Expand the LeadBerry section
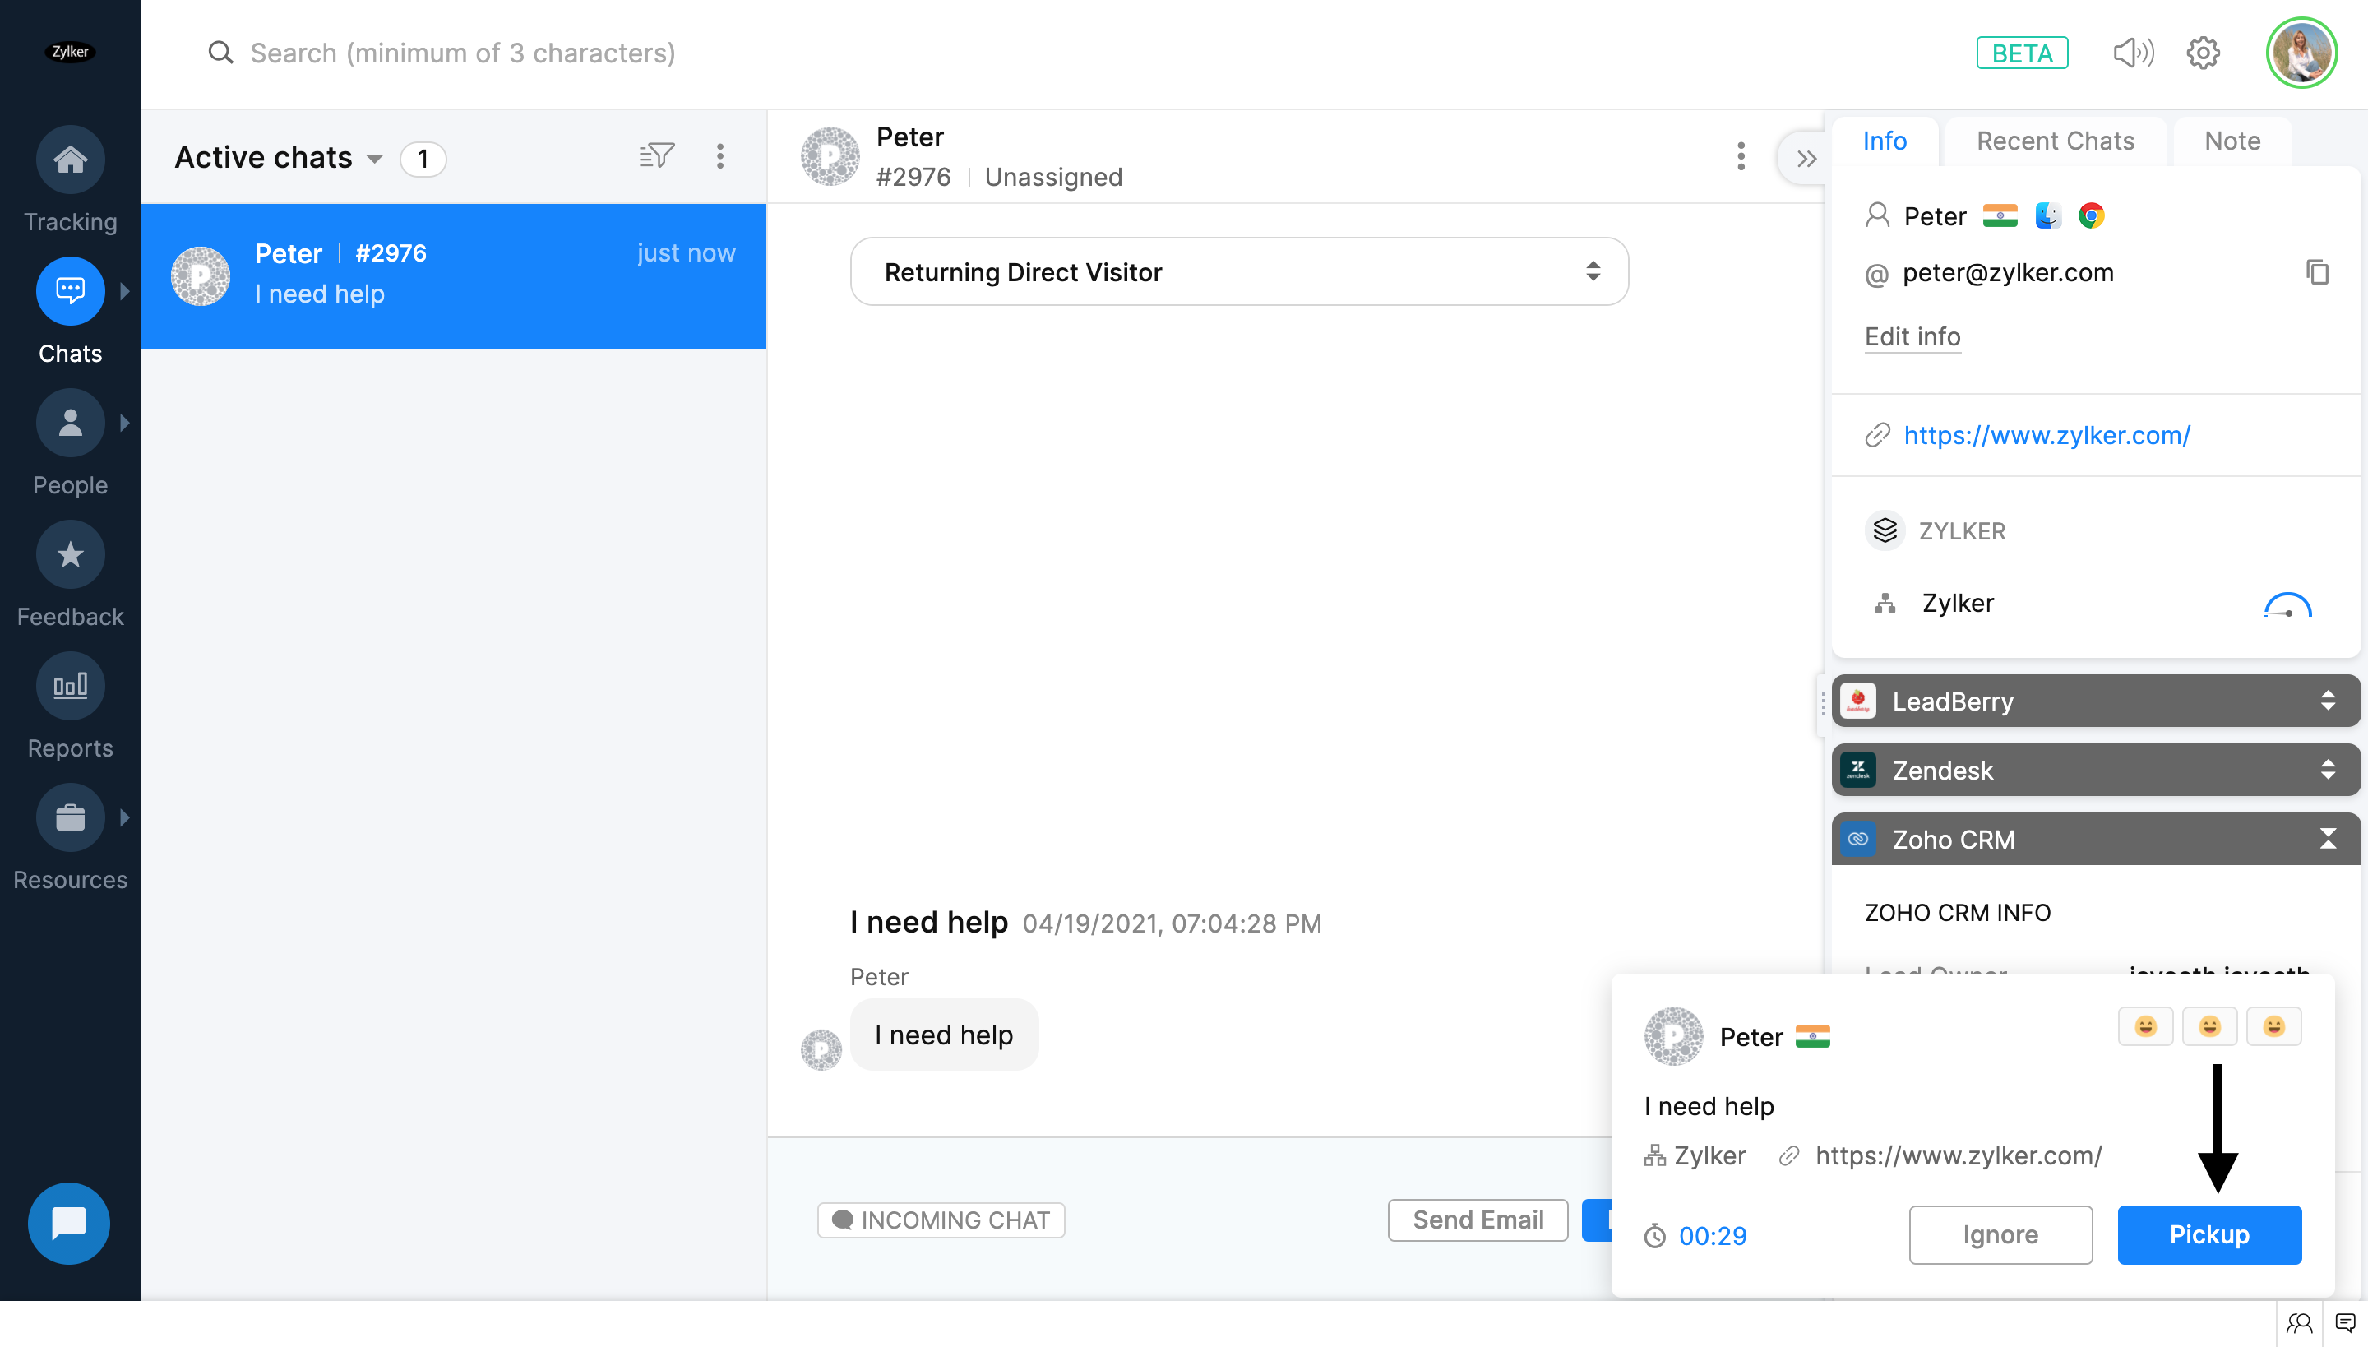This screenshot has width=2368, height=1347. [2095, 701]
